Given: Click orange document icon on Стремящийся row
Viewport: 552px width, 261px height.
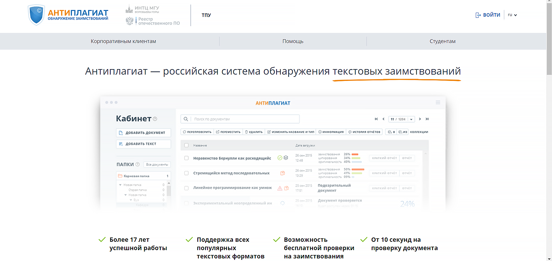Looking at the screenshot, I should pyautogui.click(x=283, y=173).
